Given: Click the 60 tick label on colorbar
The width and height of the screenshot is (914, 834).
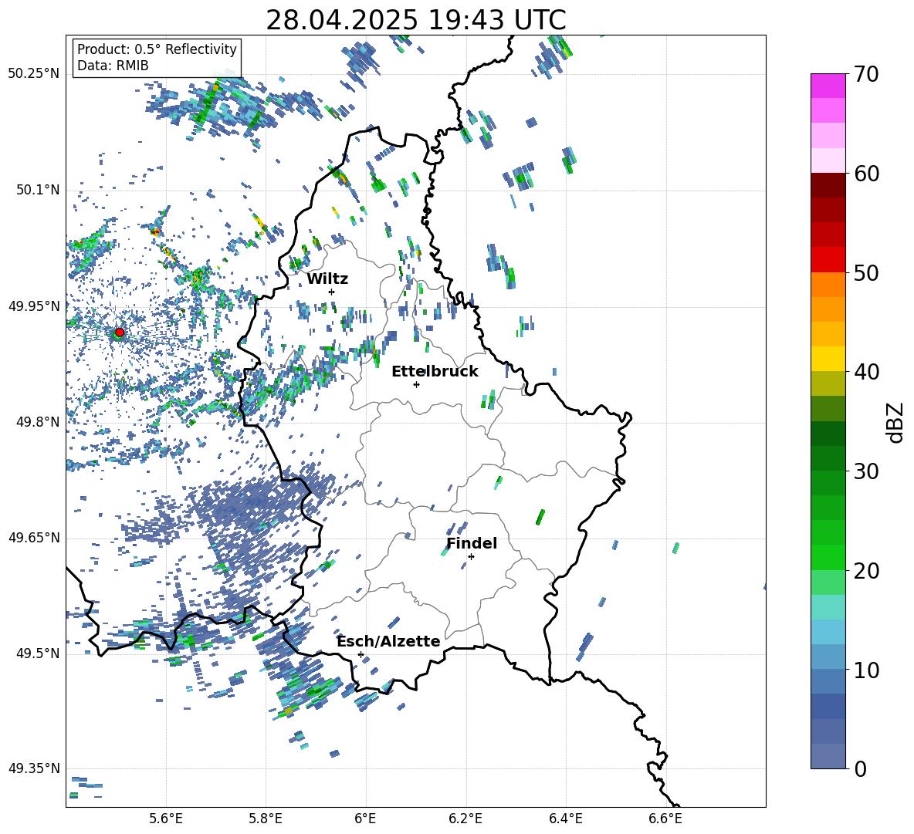Looking at the screenshot, I should [866, 174].
